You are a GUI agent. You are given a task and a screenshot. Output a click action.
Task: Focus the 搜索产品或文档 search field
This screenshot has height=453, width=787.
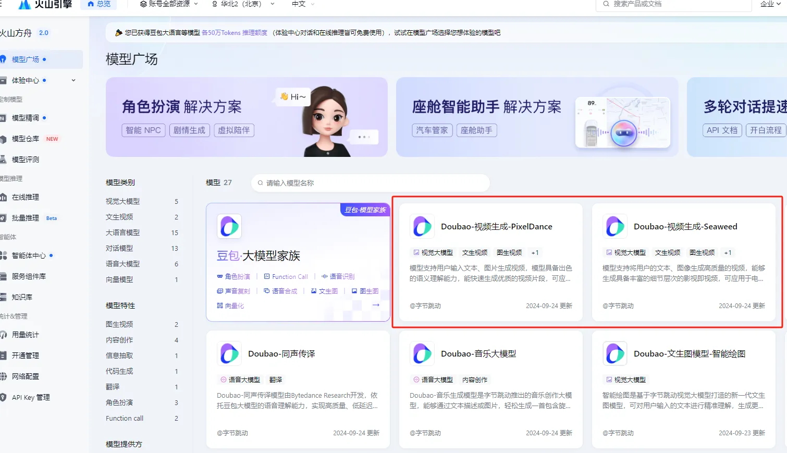pos(673,4)
